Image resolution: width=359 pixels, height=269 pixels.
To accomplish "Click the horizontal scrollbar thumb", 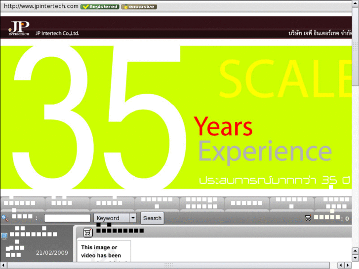I will [168, 266].
